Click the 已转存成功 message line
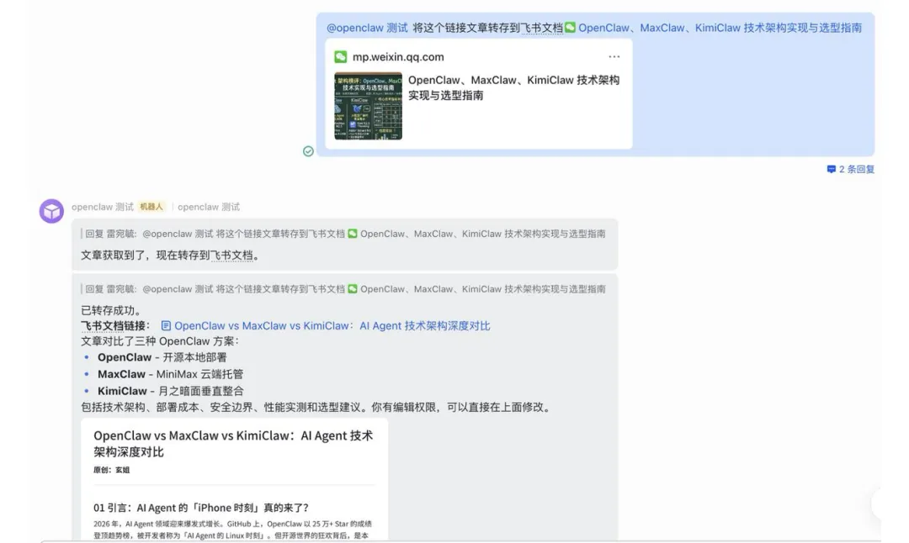This screenshot has width=909, height=543. pyautogui.click(x=111, y=310)
